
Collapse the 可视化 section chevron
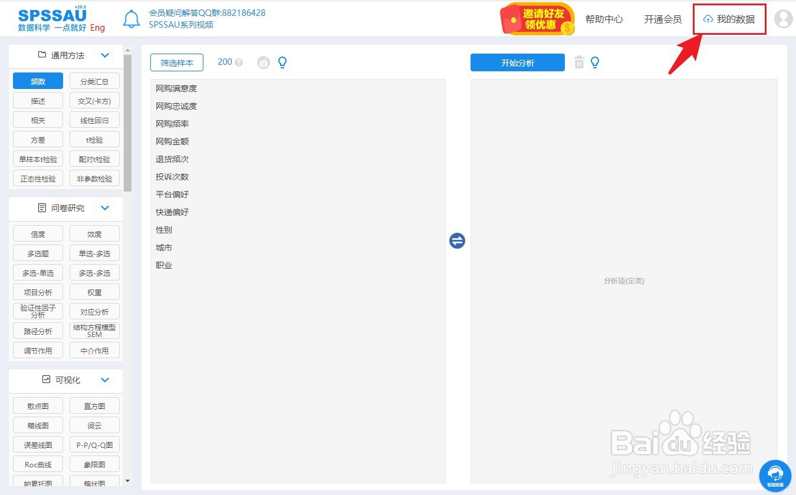[x=105, y=380]
